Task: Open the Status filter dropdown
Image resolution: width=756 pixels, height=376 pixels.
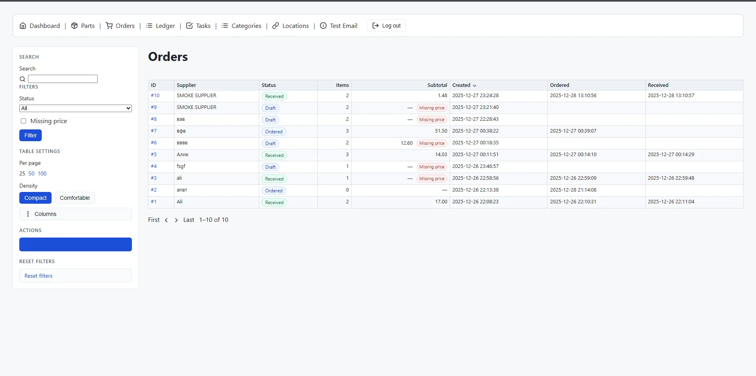Action: [x=76, y=108]
